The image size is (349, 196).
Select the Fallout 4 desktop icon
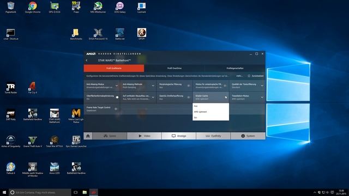point(11,168)
